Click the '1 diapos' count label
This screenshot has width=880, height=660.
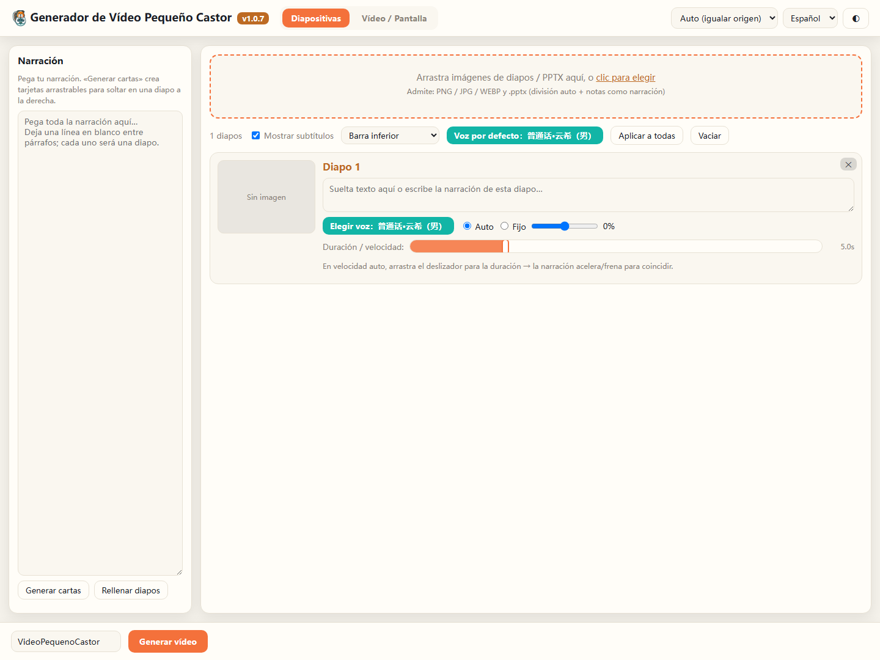[226, 136]
